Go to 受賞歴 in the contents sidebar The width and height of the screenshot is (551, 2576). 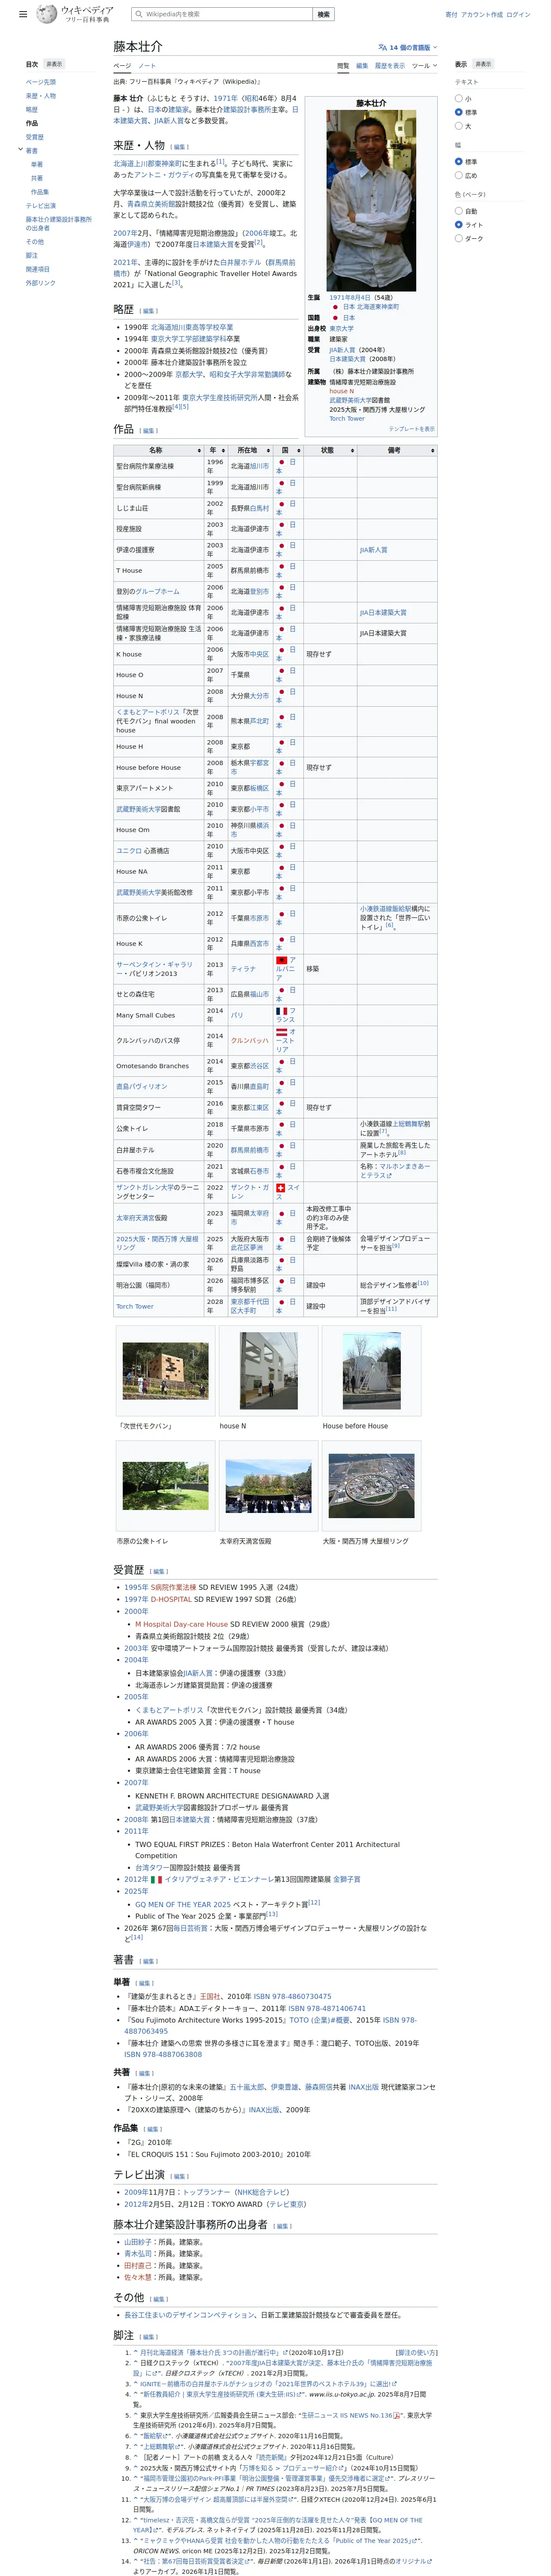(x=35, y=137)
